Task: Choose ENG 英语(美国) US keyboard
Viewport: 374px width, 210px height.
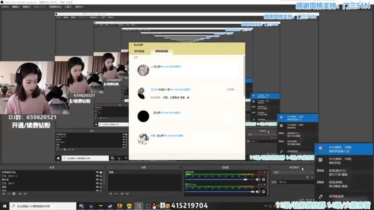Action: pos(344,184)
